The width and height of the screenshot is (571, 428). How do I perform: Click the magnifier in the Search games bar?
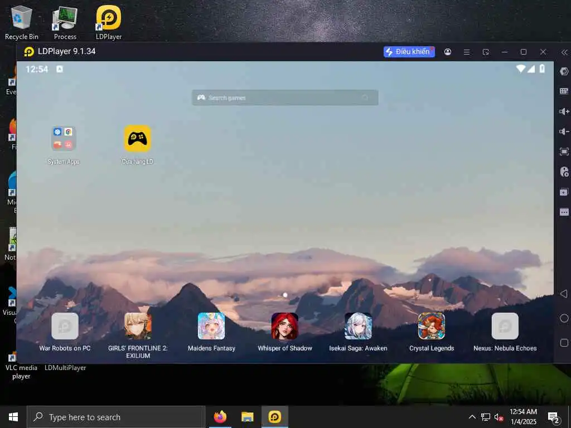coord(365,98)
